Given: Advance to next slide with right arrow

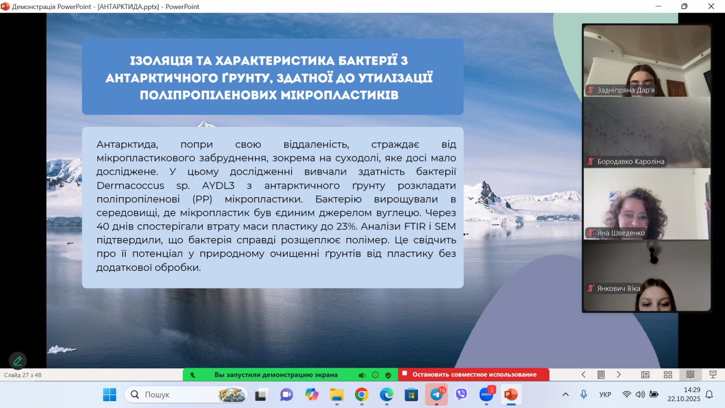Looking at the screenshot, I should 619,375.
